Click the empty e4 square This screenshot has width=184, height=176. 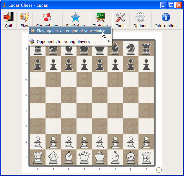click(x=100, y=111)
